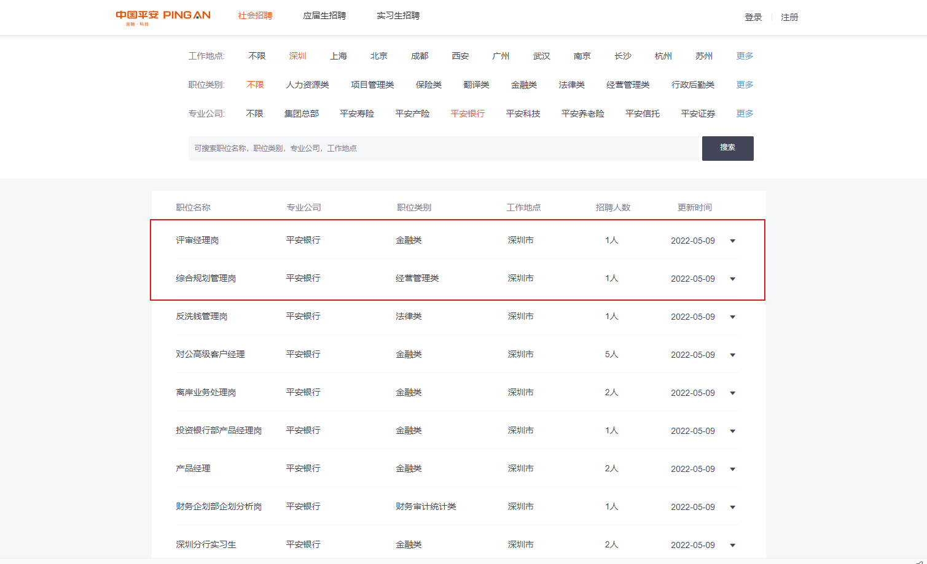Open the 综合规划管理岗 position

tap(206, 279)
